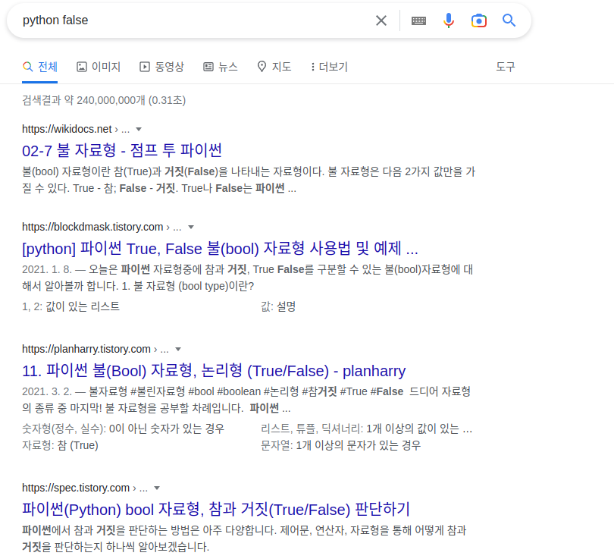Click the map pin icon beside 지도
Viewport: 614px width, 559px height.
click(x=262, y=67)
